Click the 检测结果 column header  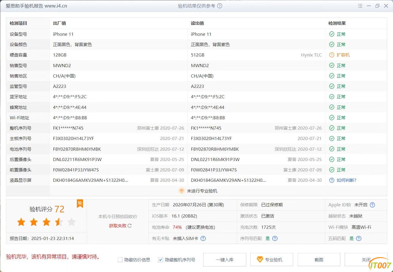click(x=337, y=23)
